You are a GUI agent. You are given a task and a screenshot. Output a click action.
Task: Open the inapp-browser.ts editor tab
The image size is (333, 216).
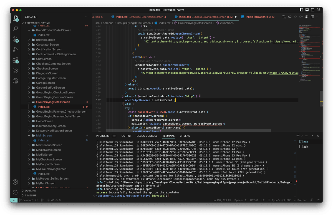(258, 17)
